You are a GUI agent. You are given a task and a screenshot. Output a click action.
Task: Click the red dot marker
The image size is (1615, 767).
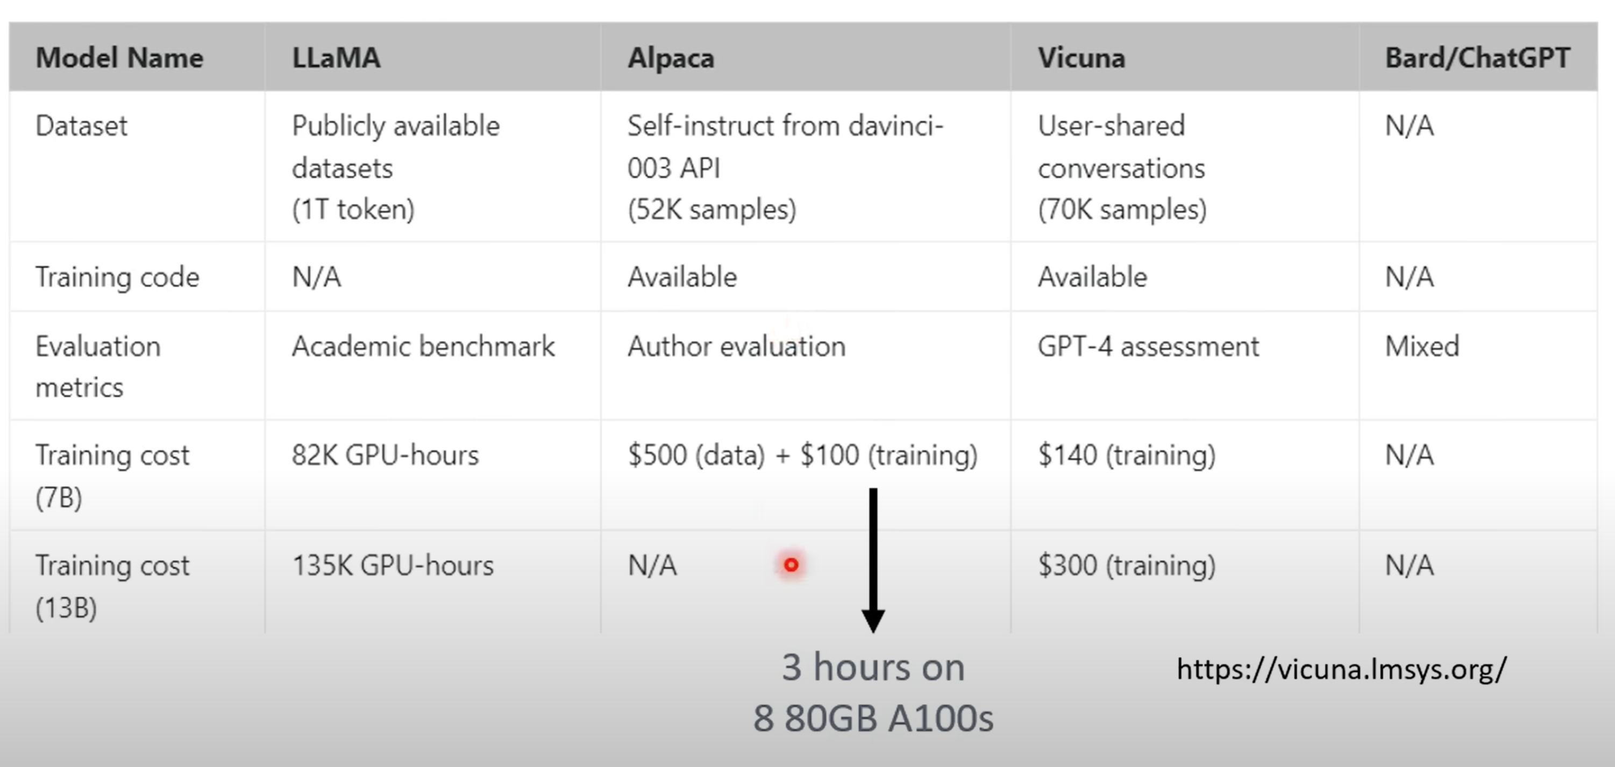(x=791, y=565)
